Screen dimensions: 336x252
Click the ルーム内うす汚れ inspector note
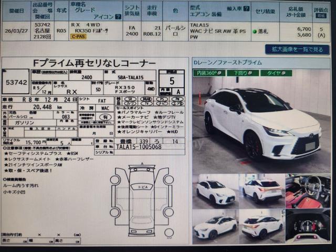click(x=21, y=185)
